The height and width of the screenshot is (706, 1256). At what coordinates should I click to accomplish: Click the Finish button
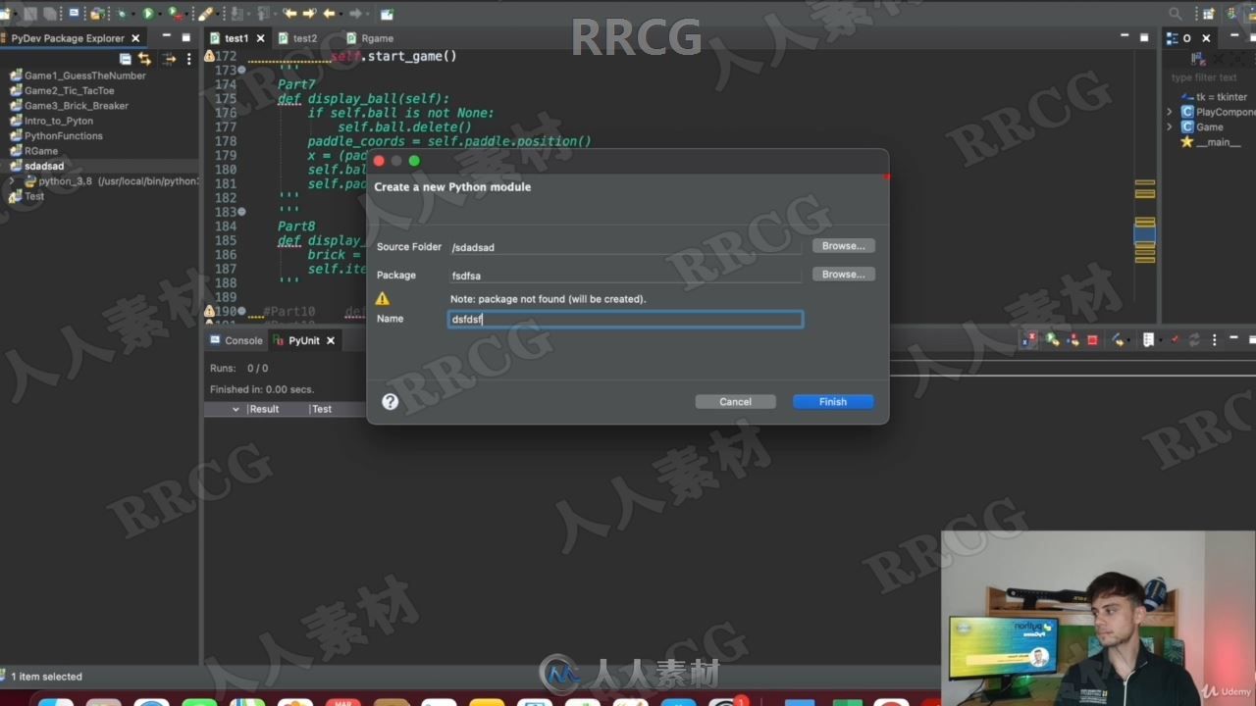click(x=833, y=402)
